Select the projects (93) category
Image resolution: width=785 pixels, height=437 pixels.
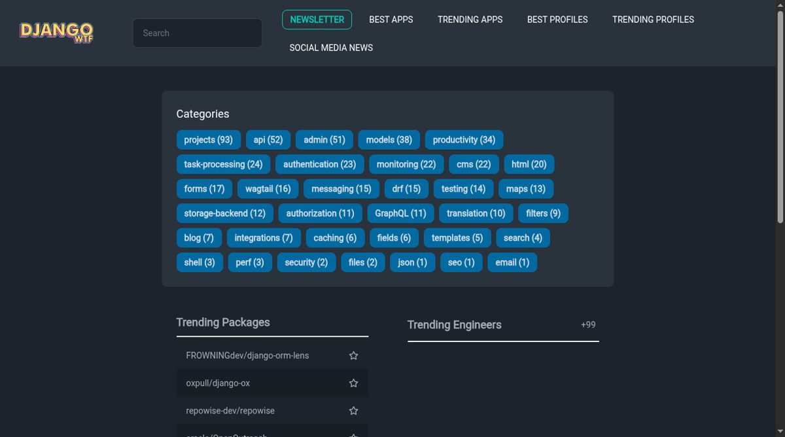point(208,140)
